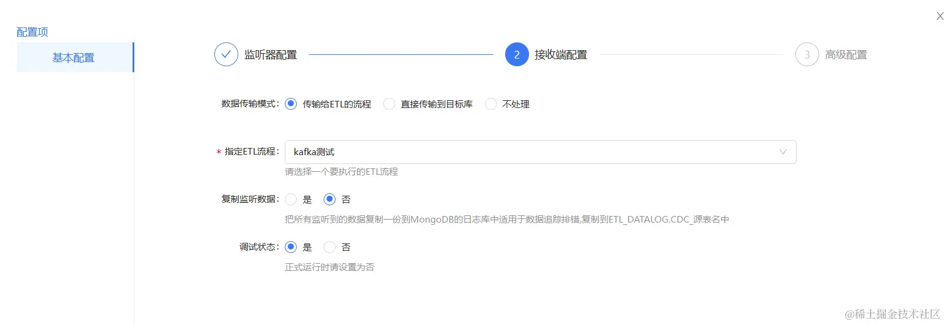This screenshot has width=944, height=324.
Task: Click the hint text 正式运行时请设置为否
Action: tap(330, 267)
